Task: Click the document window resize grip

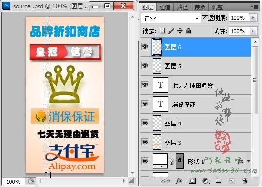Action: tap(132, 181)
